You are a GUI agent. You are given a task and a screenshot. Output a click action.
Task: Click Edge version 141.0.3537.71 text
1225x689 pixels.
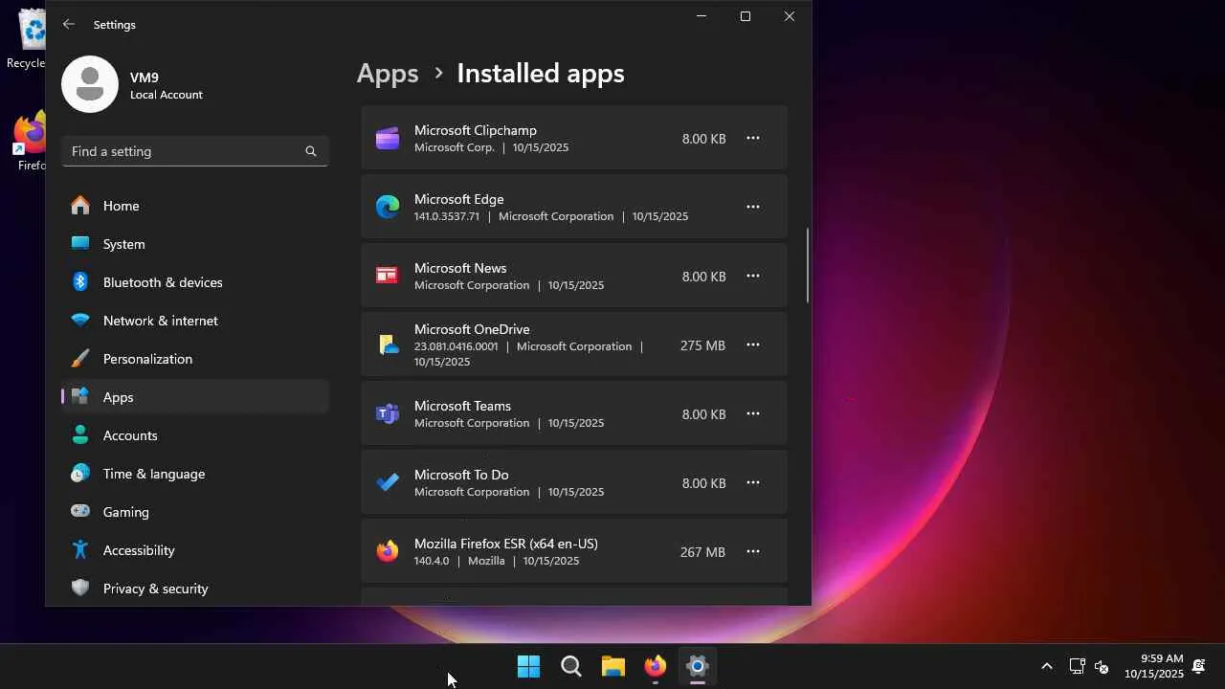(447, 216)
